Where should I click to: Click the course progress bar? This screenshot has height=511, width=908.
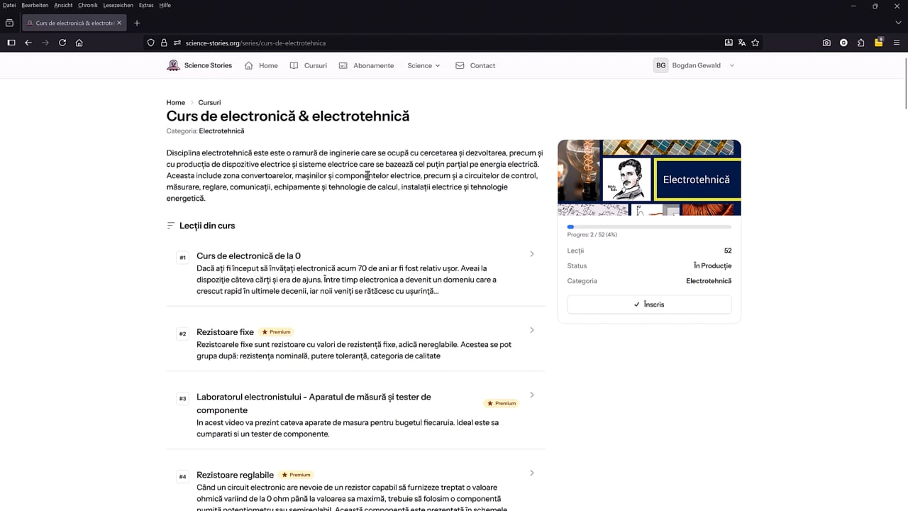[649, 227]
